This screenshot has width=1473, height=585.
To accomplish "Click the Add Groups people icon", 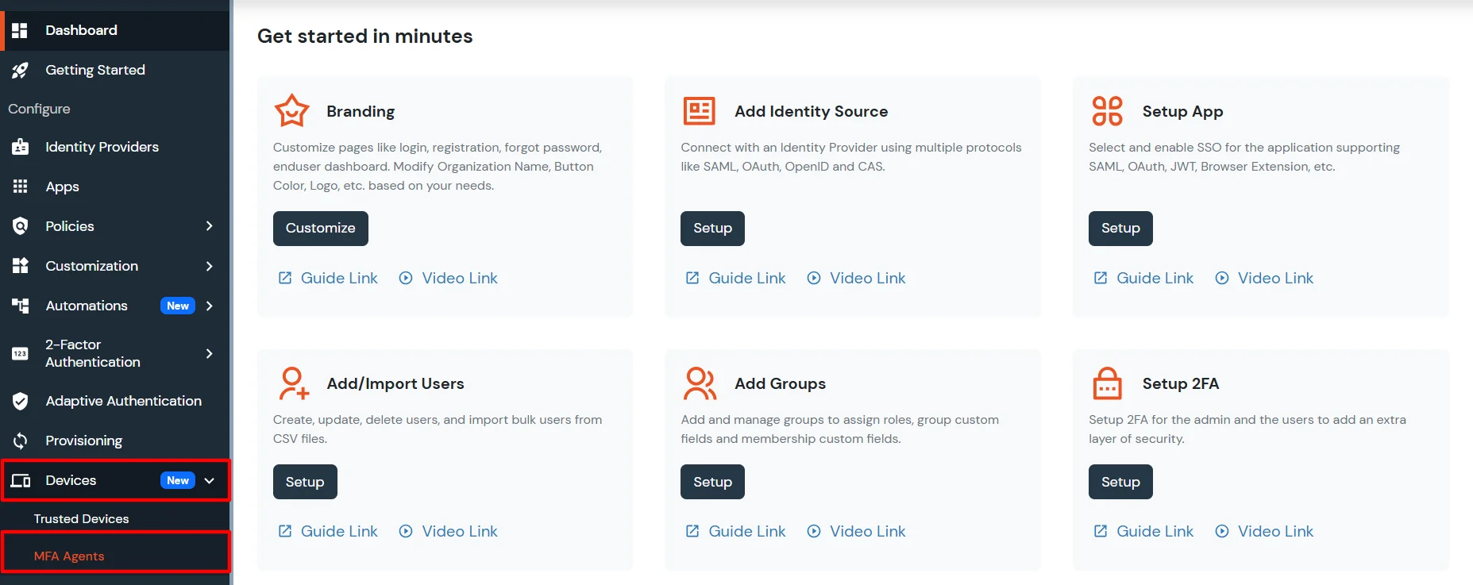I will coord(700,383).
